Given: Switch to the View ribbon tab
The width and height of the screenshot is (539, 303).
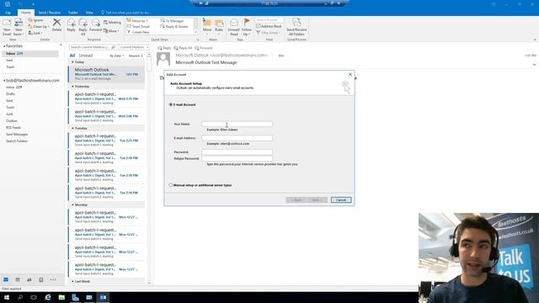Looking at the screenshot, I should click(89, 13).
